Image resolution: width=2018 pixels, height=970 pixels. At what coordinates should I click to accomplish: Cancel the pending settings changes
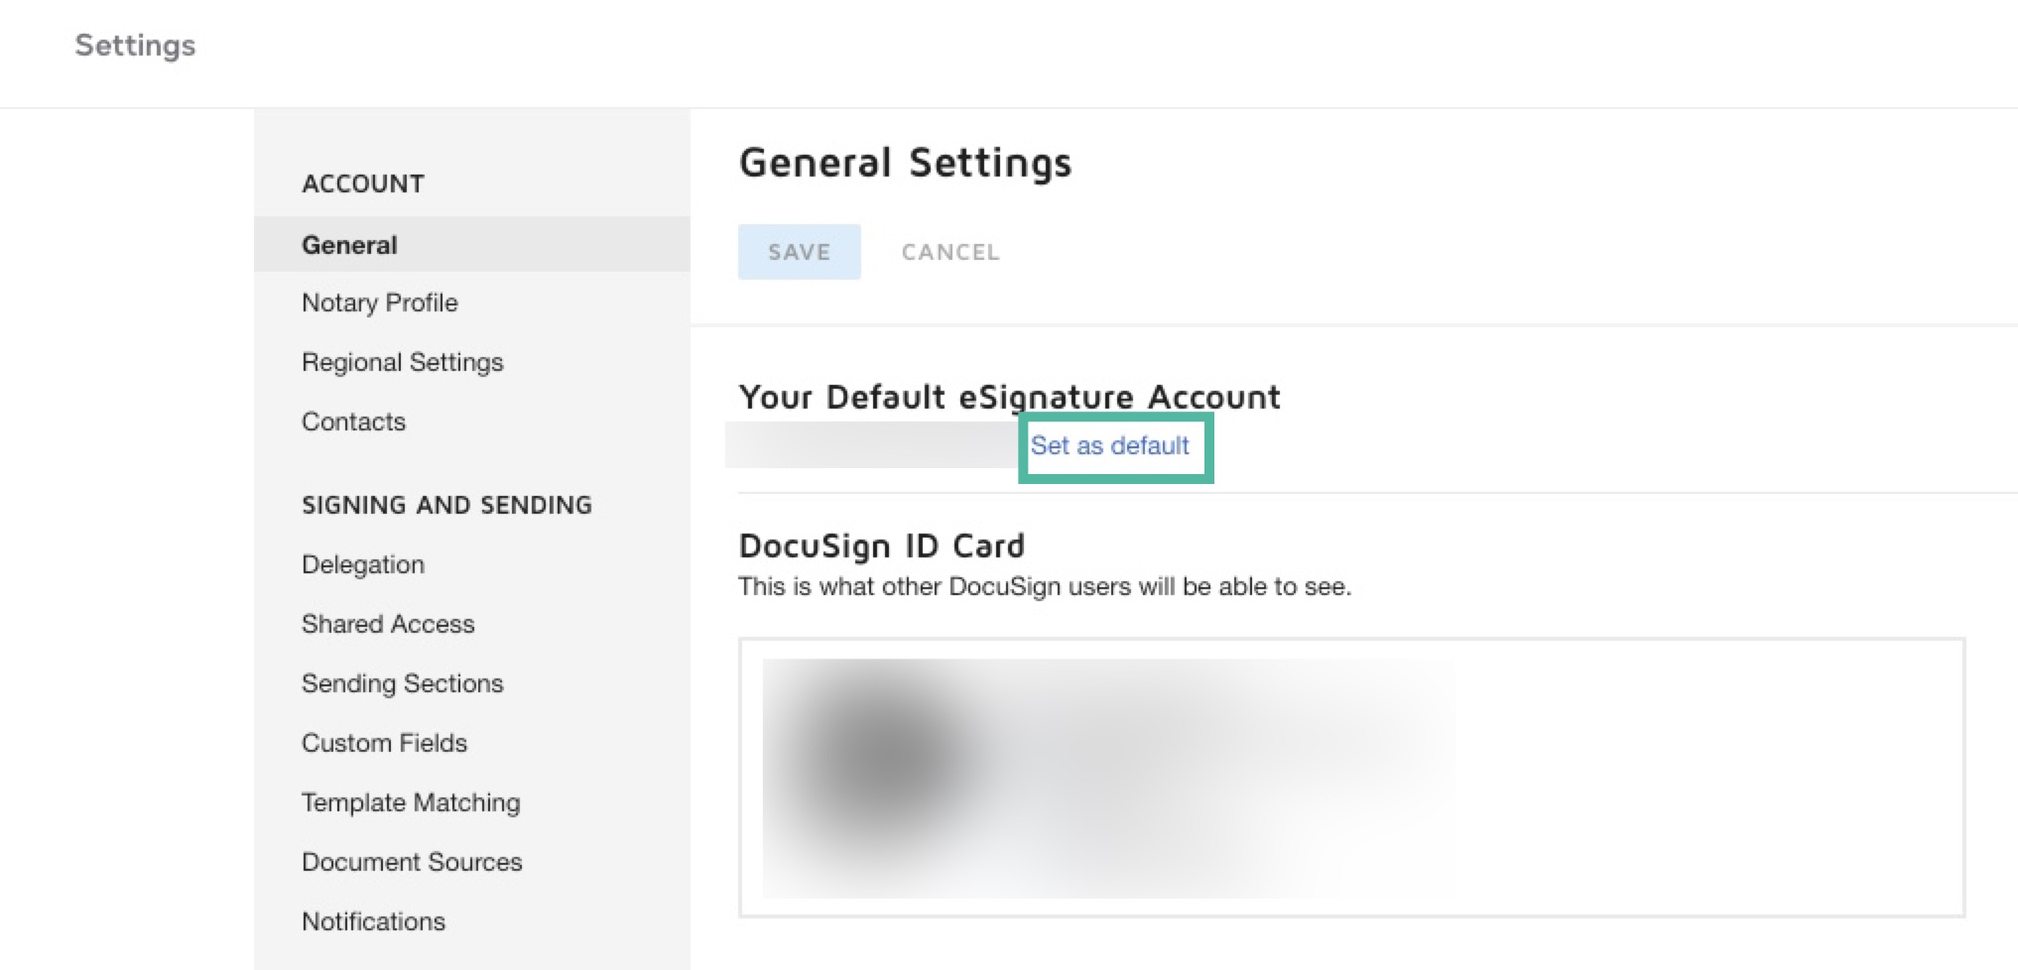coord(949,251)
